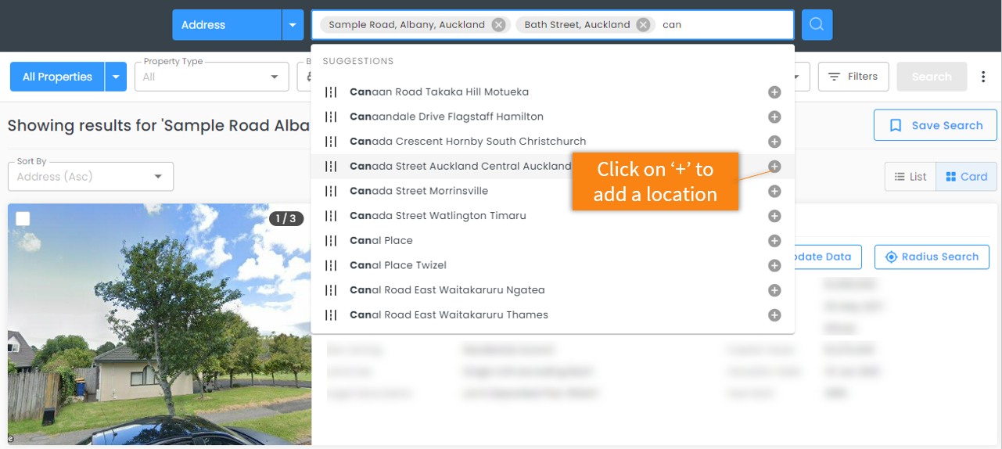The height and width of the screenshot is (449, 1002).
Task: Click road icon beside Canal Place Twizel
Action: [331, 266]
